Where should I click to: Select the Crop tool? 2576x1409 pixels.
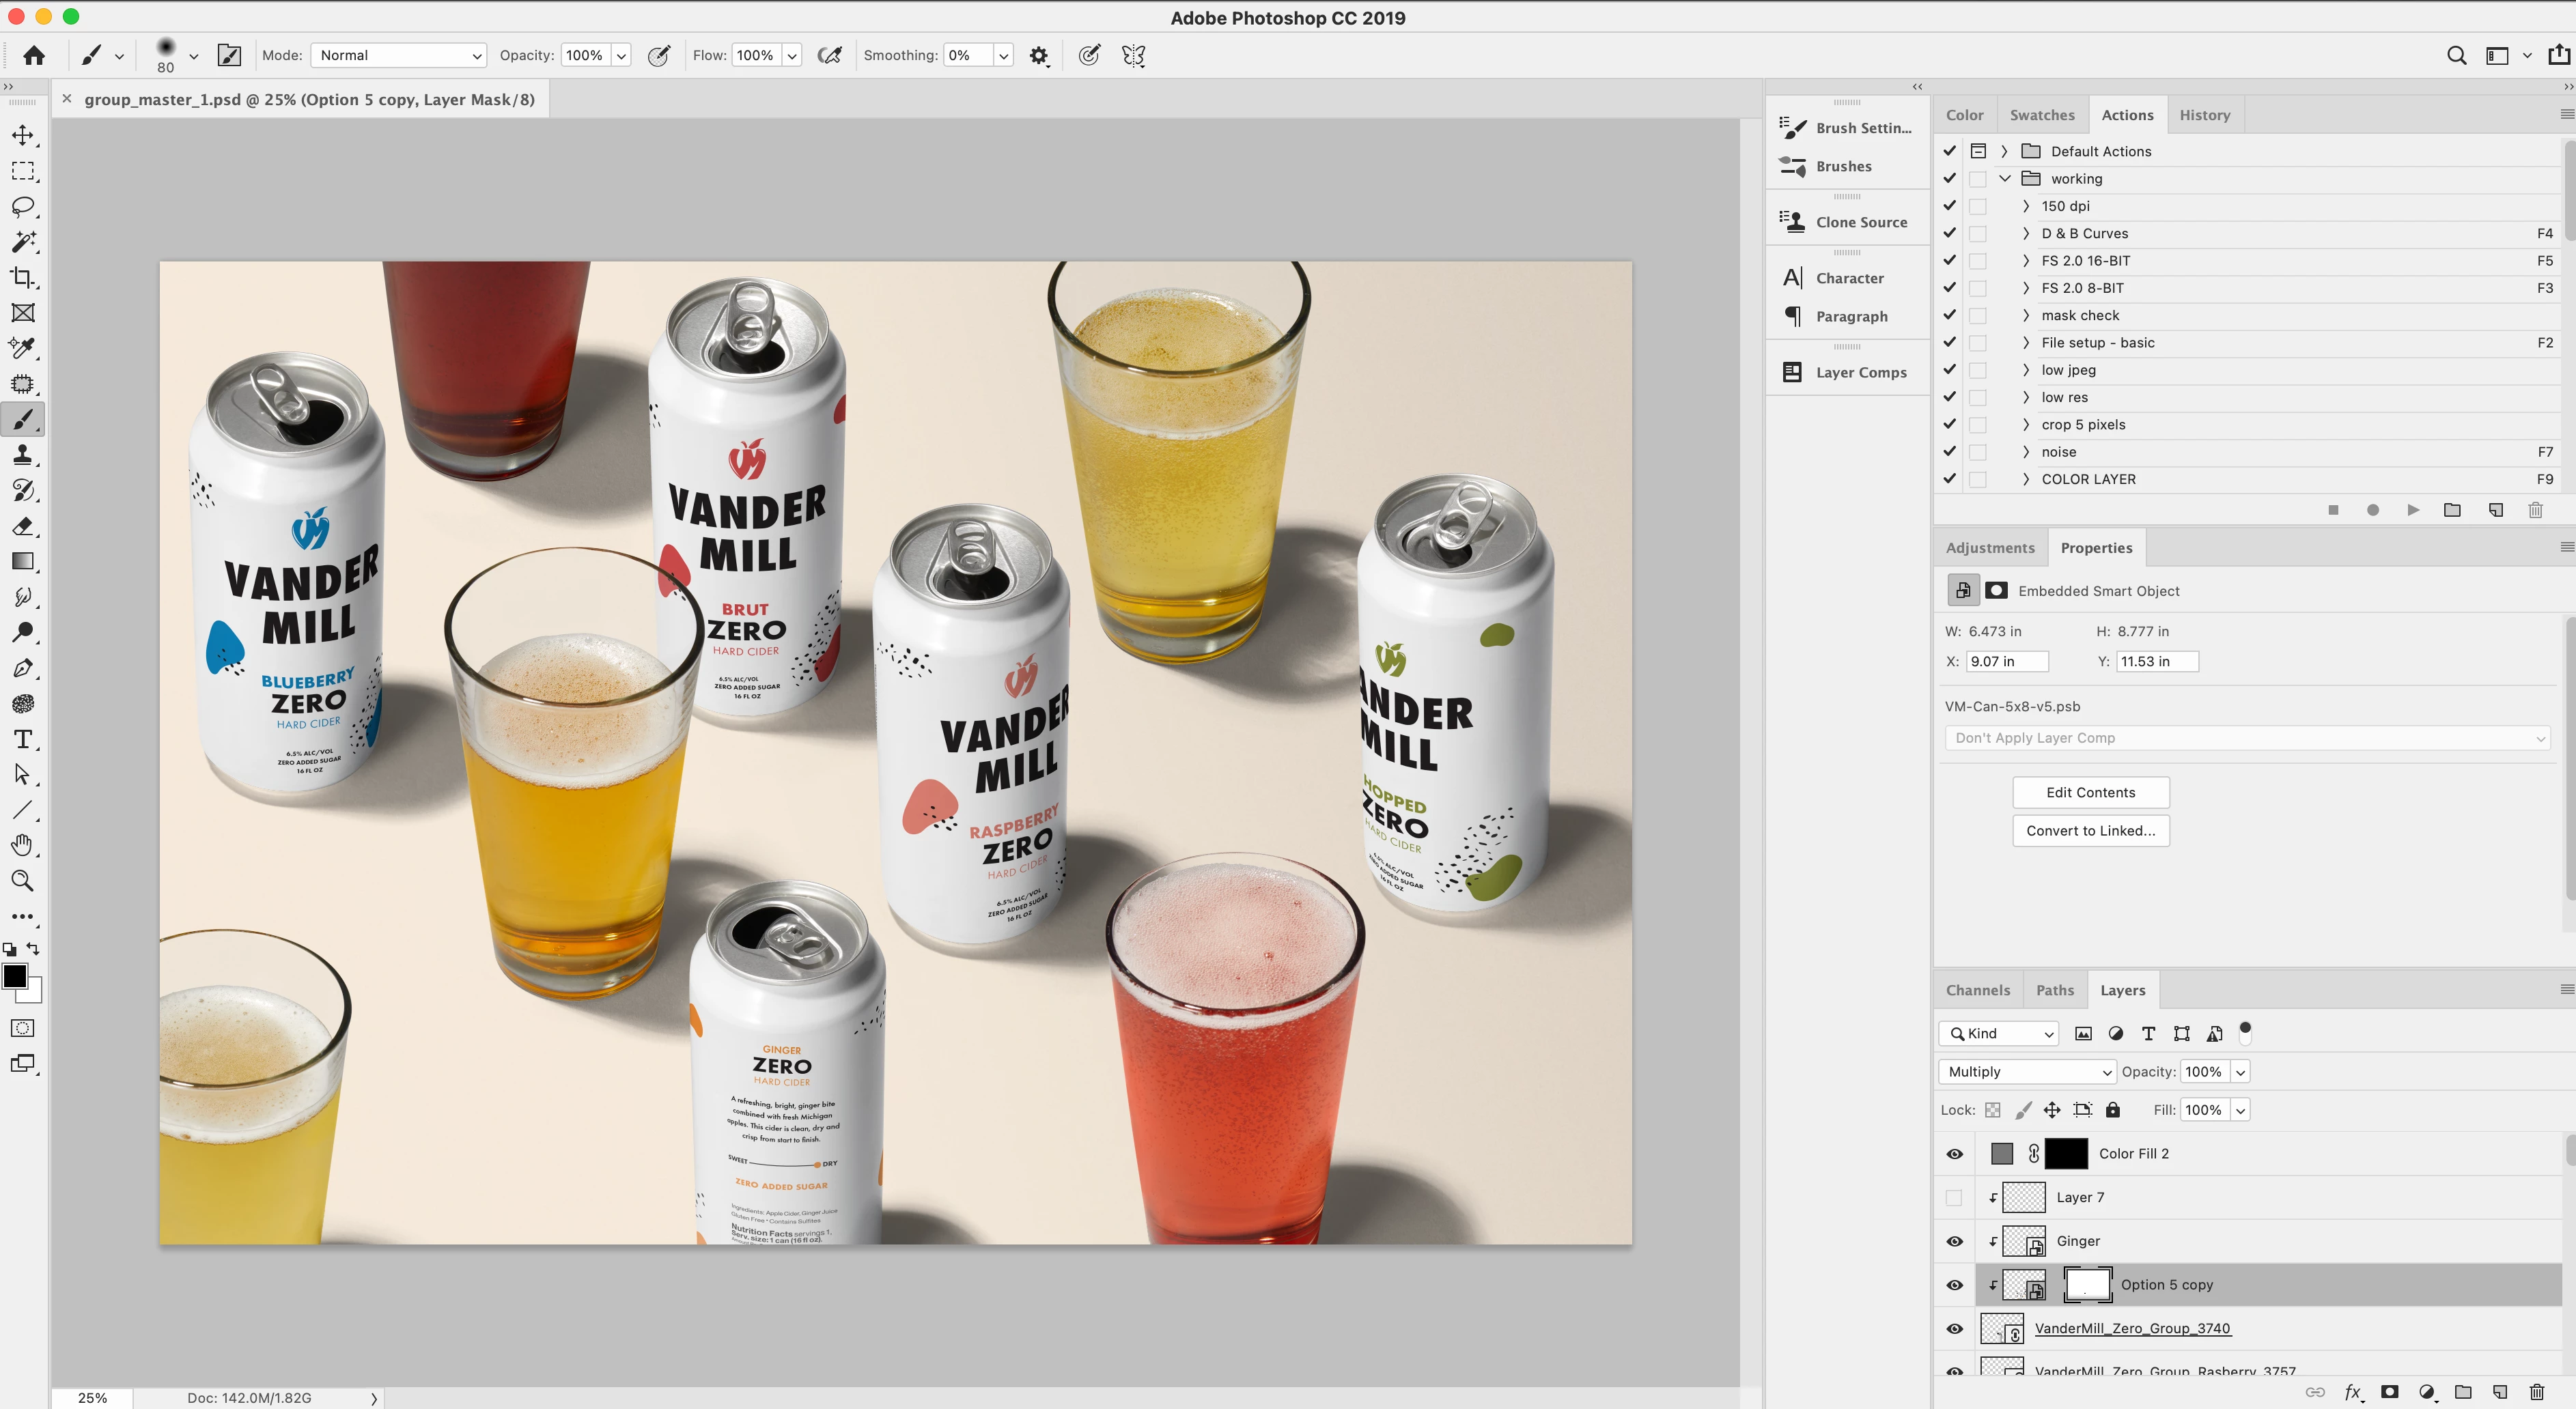[x=22, y=278]
